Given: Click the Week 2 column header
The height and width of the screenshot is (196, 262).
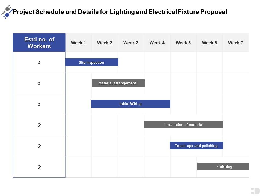Looking at the screenshot, I should [105, 43].
